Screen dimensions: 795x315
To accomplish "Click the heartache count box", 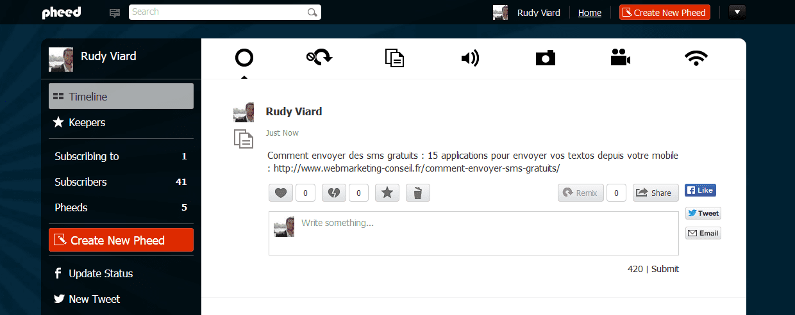I will tap(358, 193).
